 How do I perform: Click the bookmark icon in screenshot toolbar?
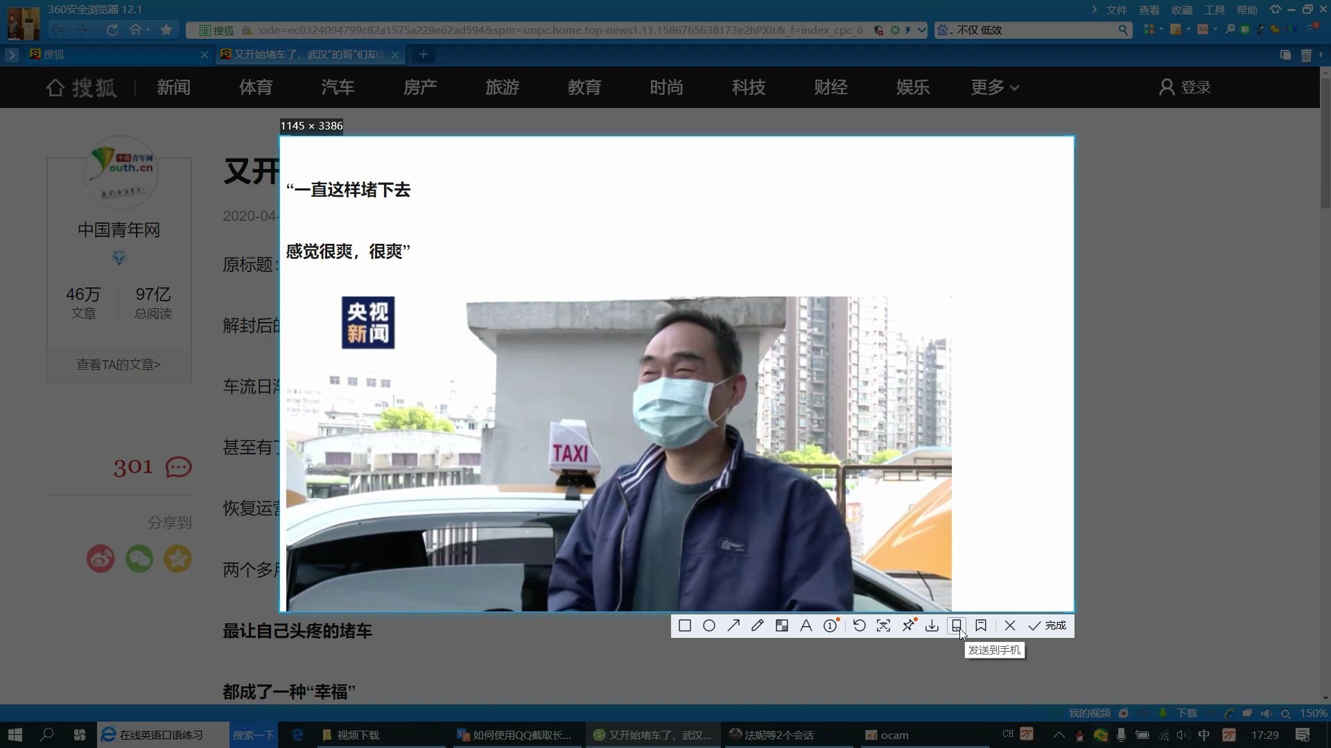pos(981,625)
